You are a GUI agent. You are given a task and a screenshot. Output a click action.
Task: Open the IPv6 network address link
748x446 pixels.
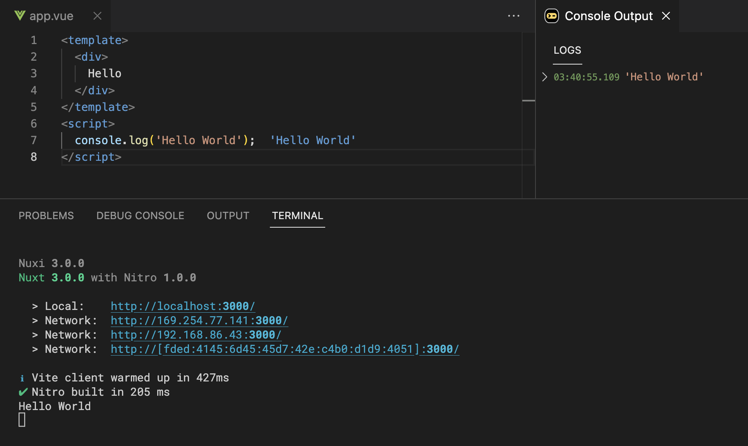285,349
